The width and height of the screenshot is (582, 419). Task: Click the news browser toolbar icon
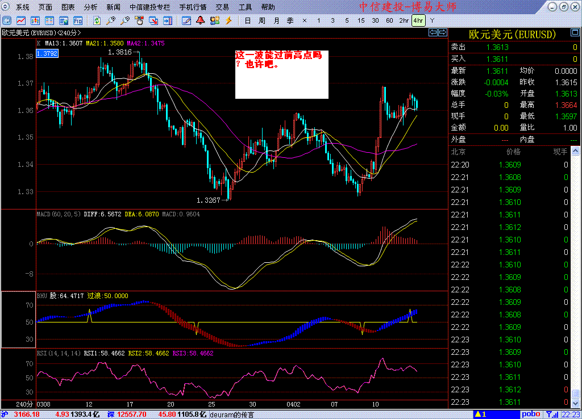point(64,21)
